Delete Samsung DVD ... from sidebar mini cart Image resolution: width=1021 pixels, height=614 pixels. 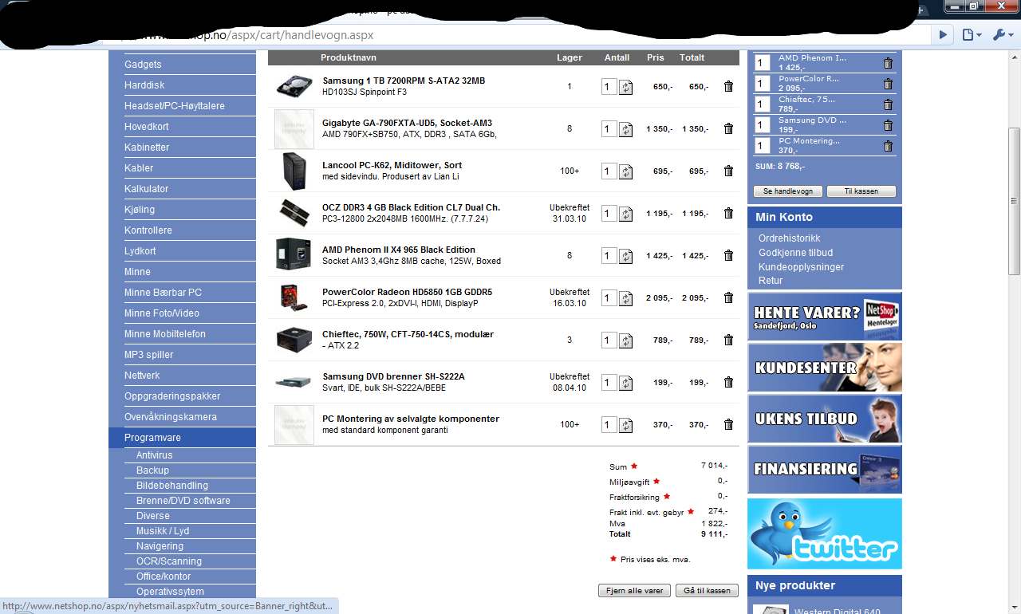888,125
